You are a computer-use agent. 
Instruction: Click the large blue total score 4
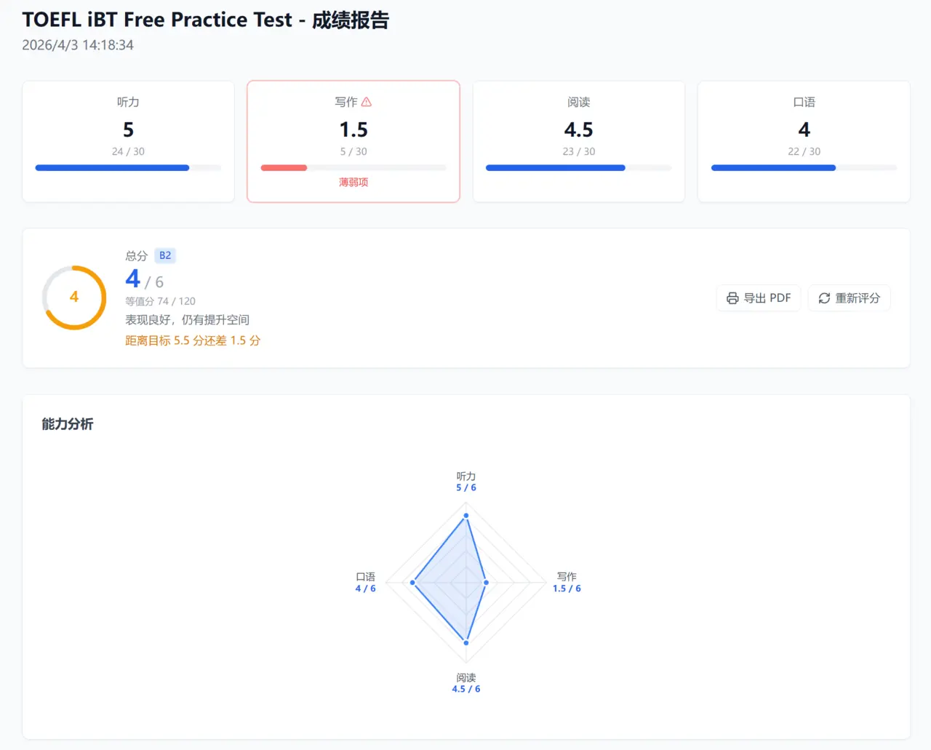pos(132,279)
